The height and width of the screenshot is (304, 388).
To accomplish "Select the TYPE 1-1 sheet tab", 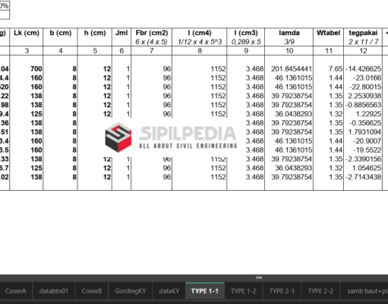I will click(x=205, y=290).
